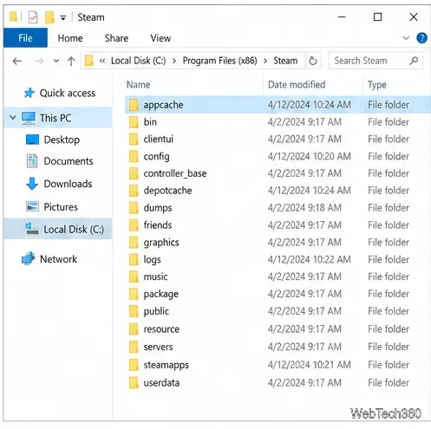Viewport: 431px width, 429px height.
Task: Click the search magnifier icon
Action: click(414, 61)
